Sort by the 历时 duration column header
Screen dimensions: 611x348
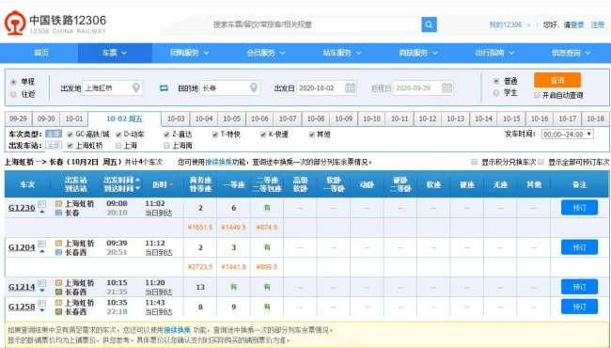coord(164,184)
